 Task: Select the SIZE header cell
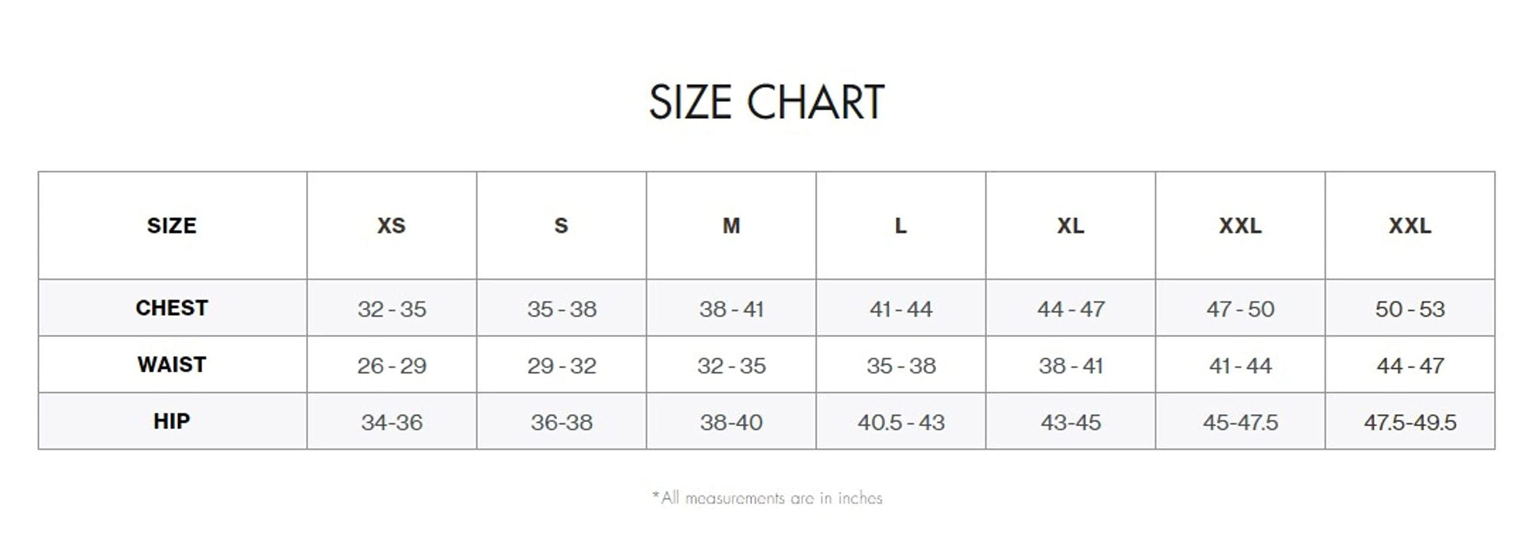[x=172, y=226]
